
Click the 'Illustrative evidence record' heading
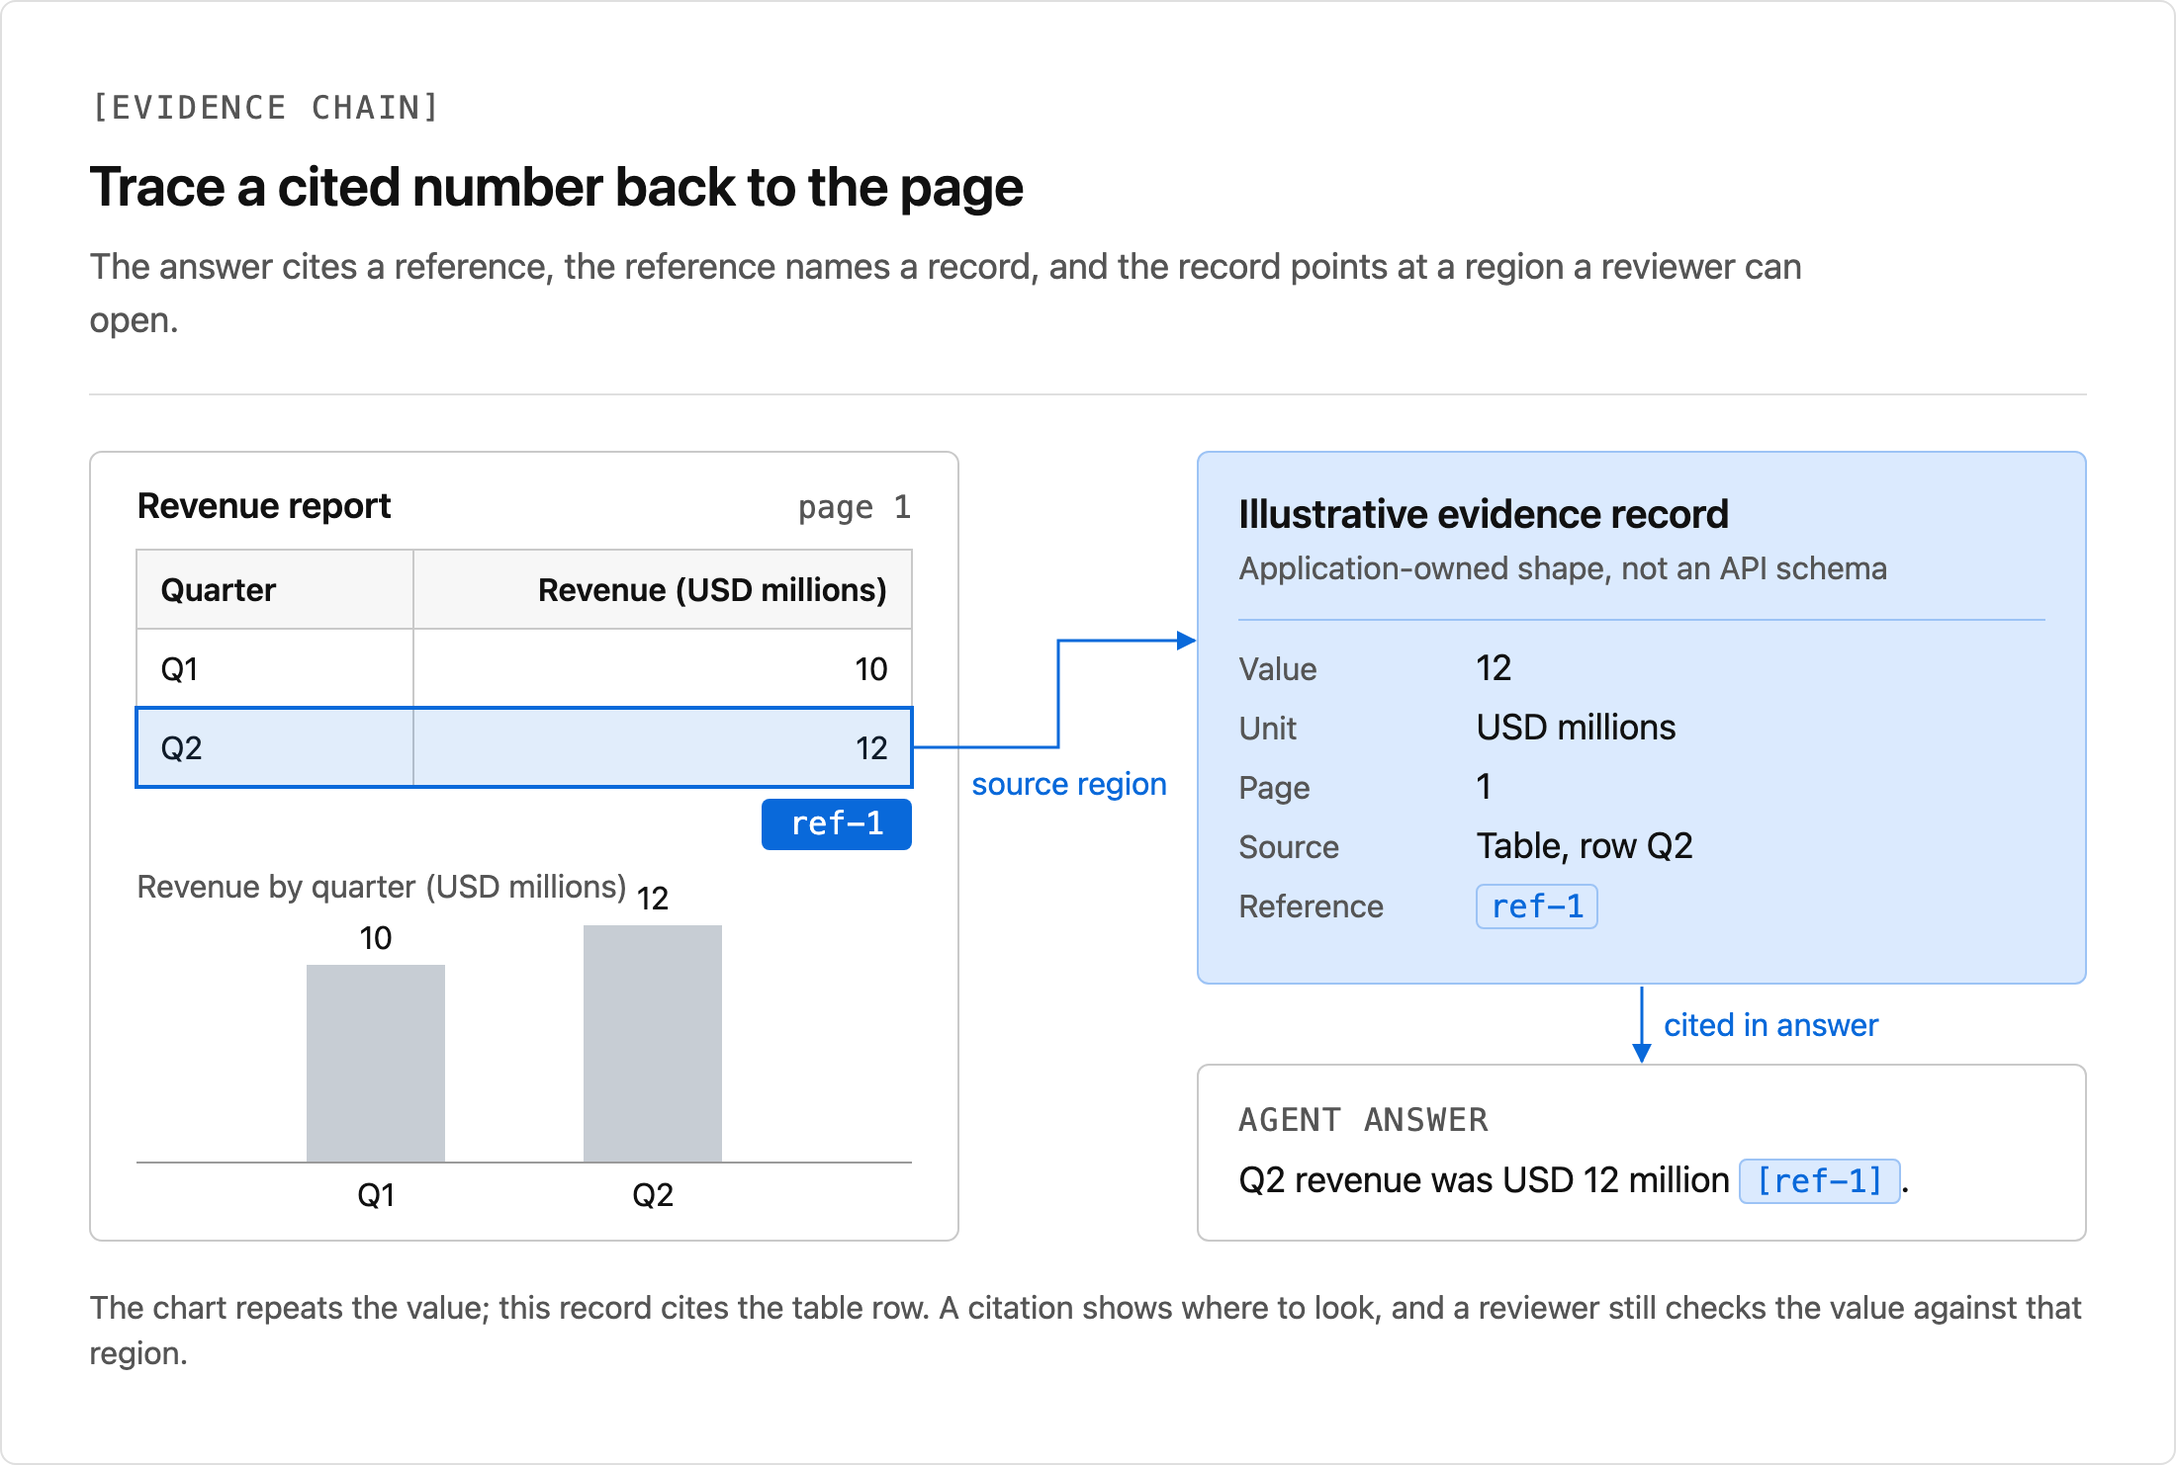pos(1484,514)
